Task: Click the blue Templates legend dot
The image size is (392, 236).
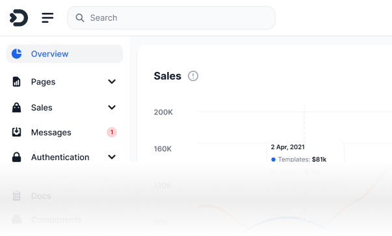Action: point(273,159)
